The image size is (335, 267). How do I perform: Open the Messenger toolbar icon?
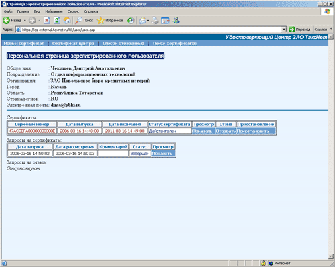point(176,21)
